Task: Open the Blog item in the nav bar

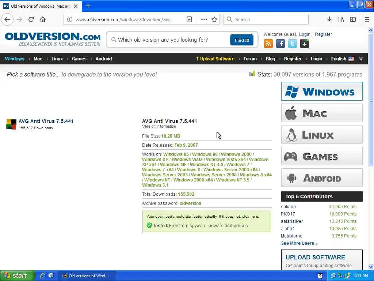Action: click(270, 59)
